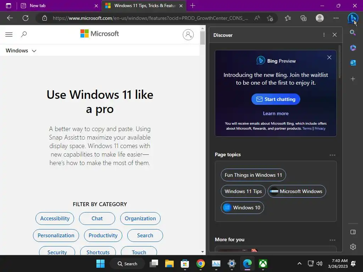Open the Microsoft site hamburger menu
Screen dimensions: 363x272
point(9,34)
